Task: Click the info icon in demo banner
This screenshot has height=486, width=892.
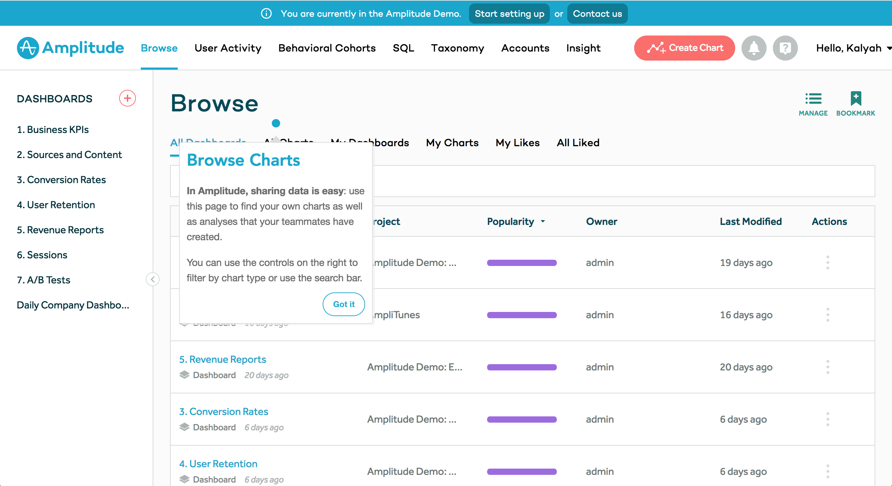Action: click(x=266, y=14)
